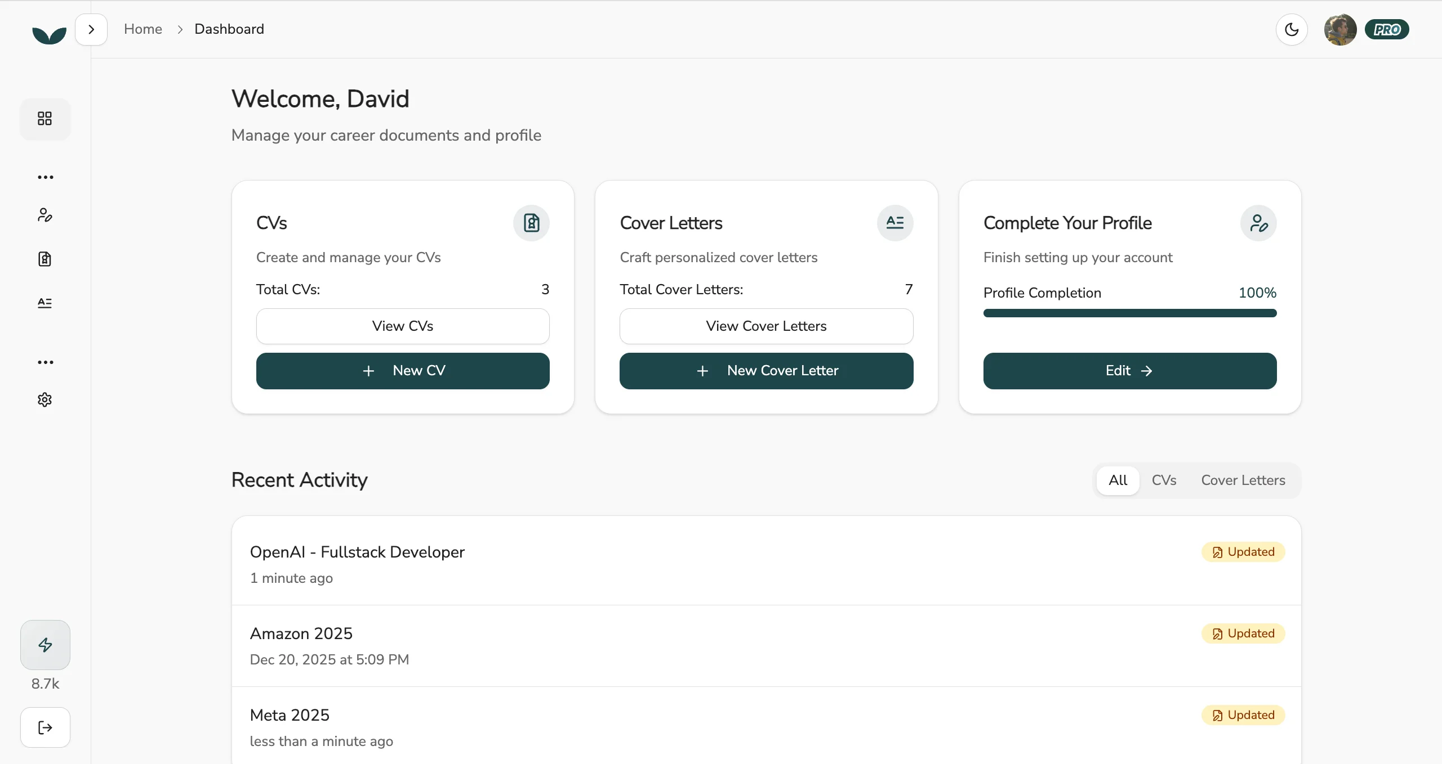Open the CVs document icon in sidebar
Screen dimensions: 1442x764
44,259
